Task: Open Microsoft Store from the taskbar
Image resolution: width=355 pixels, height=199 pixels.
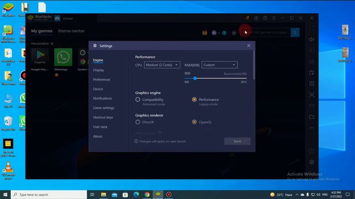Action: tap(125, 195)
